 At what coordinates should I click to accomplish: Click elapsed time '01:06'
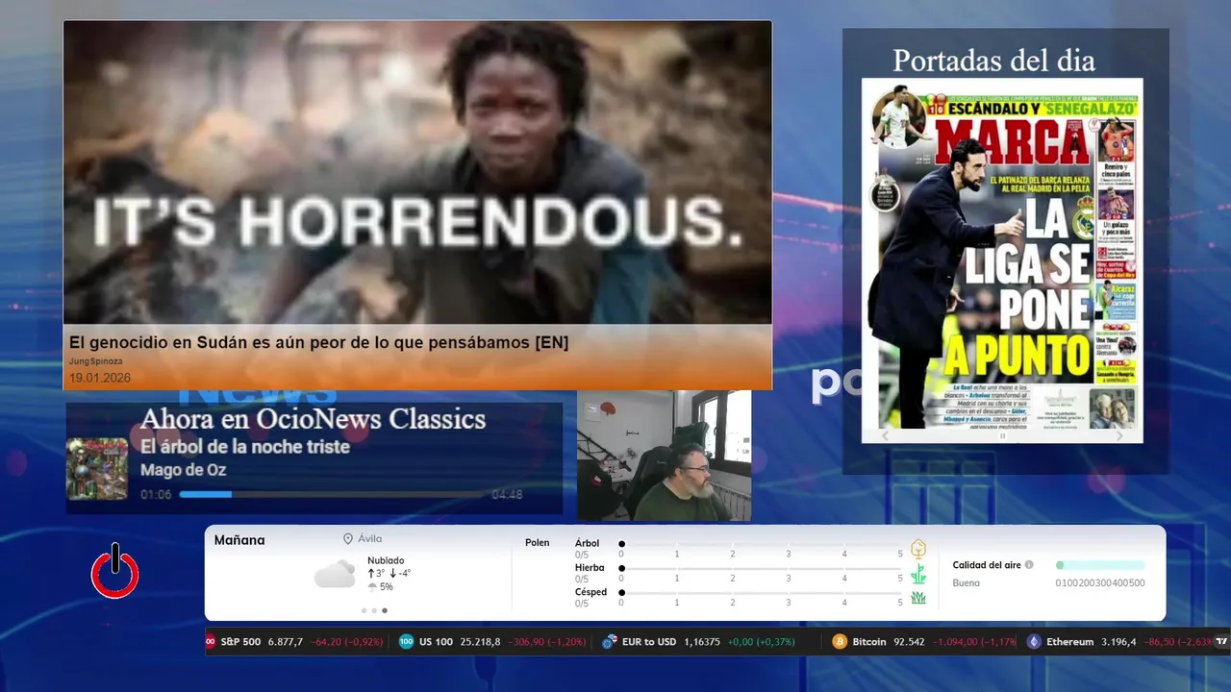156,495
